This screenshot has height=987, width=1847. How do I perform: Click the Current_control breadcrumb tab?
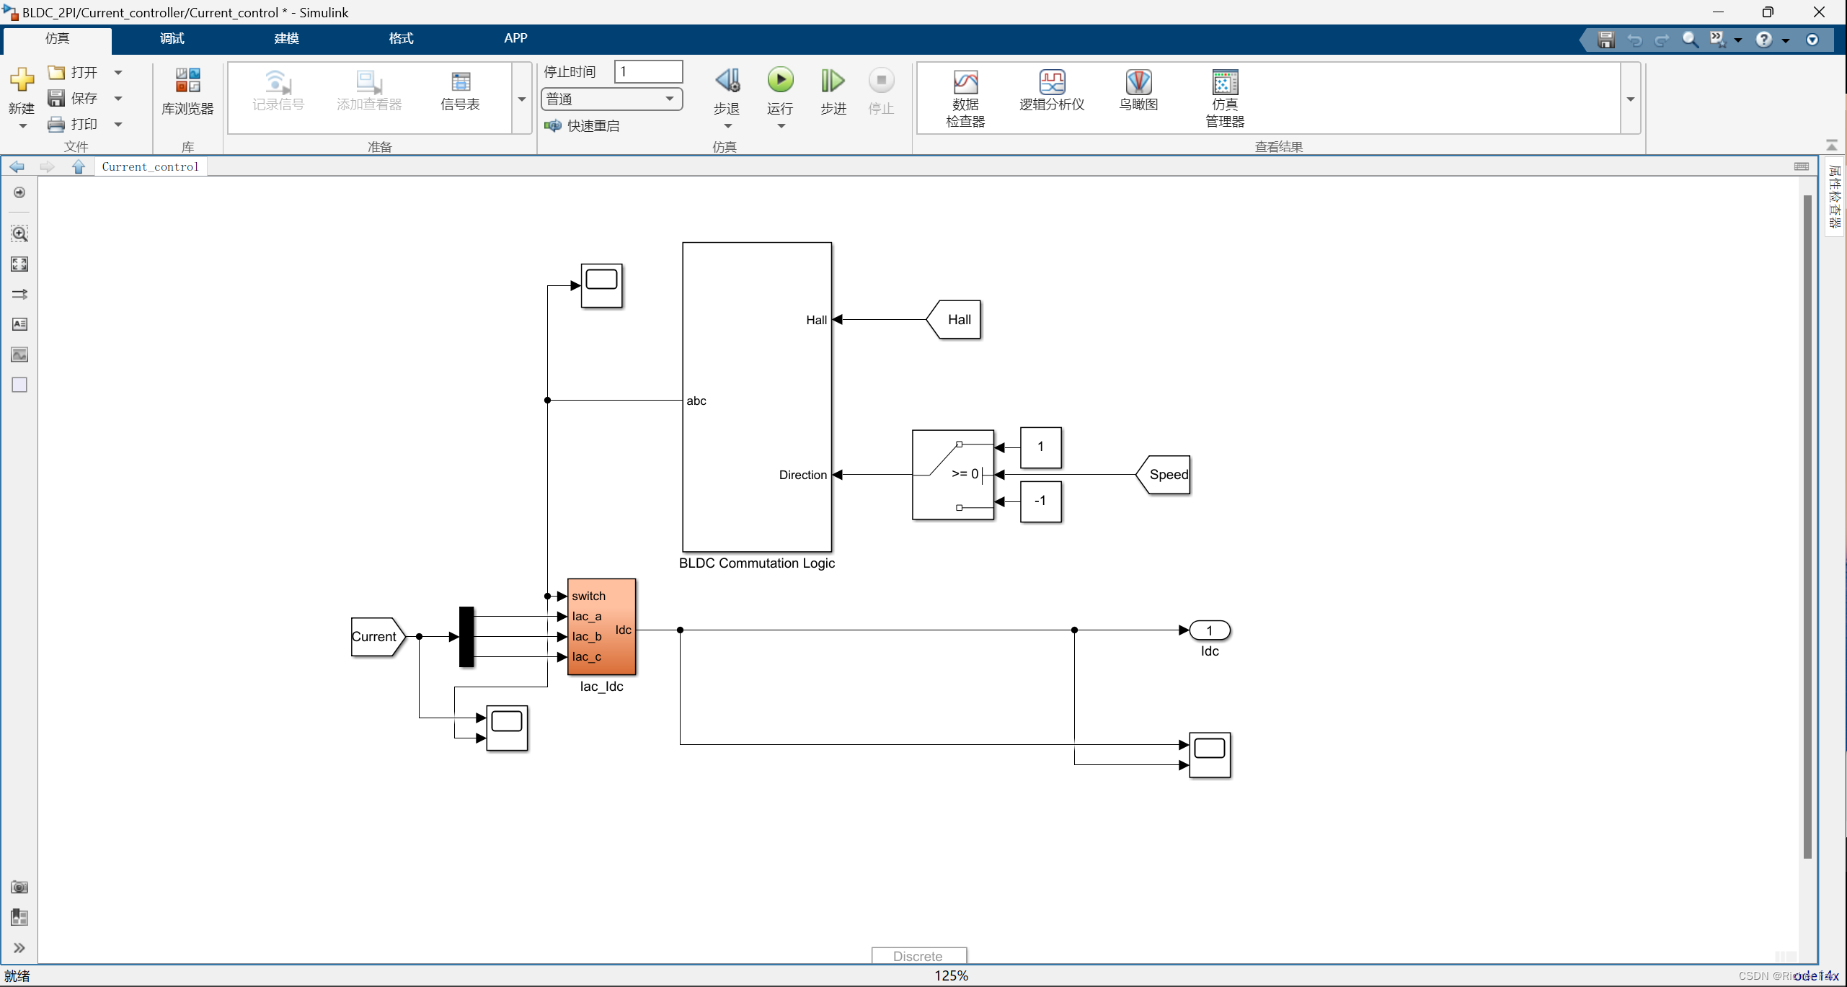[x=150, y=166]
